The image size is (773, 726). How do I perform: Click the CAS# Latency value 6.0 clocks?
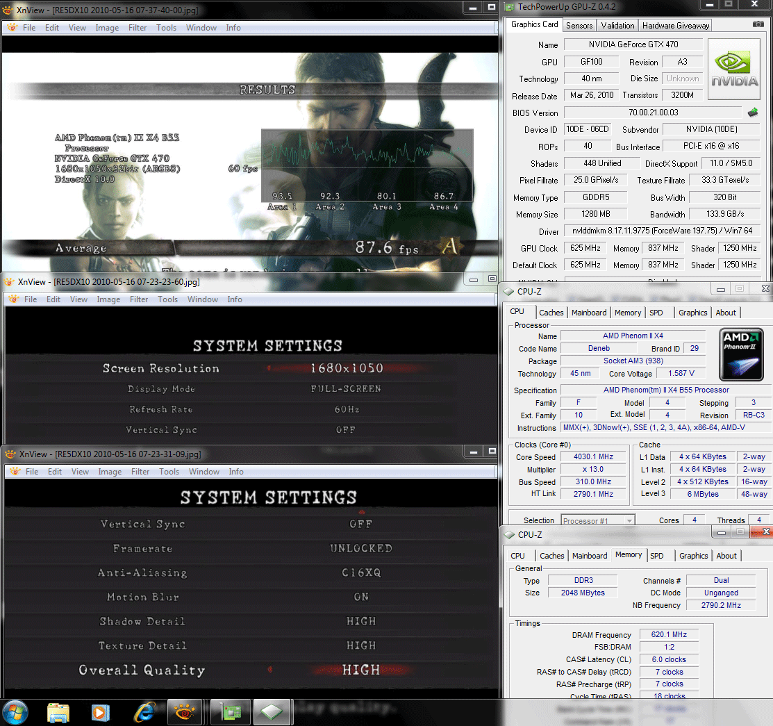coord(669,659)
